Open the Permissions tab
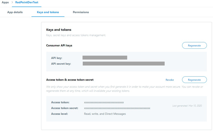Image resolution: width=213 pixels, height=131 pixels. pyautogui.click(x=81, y=12)
